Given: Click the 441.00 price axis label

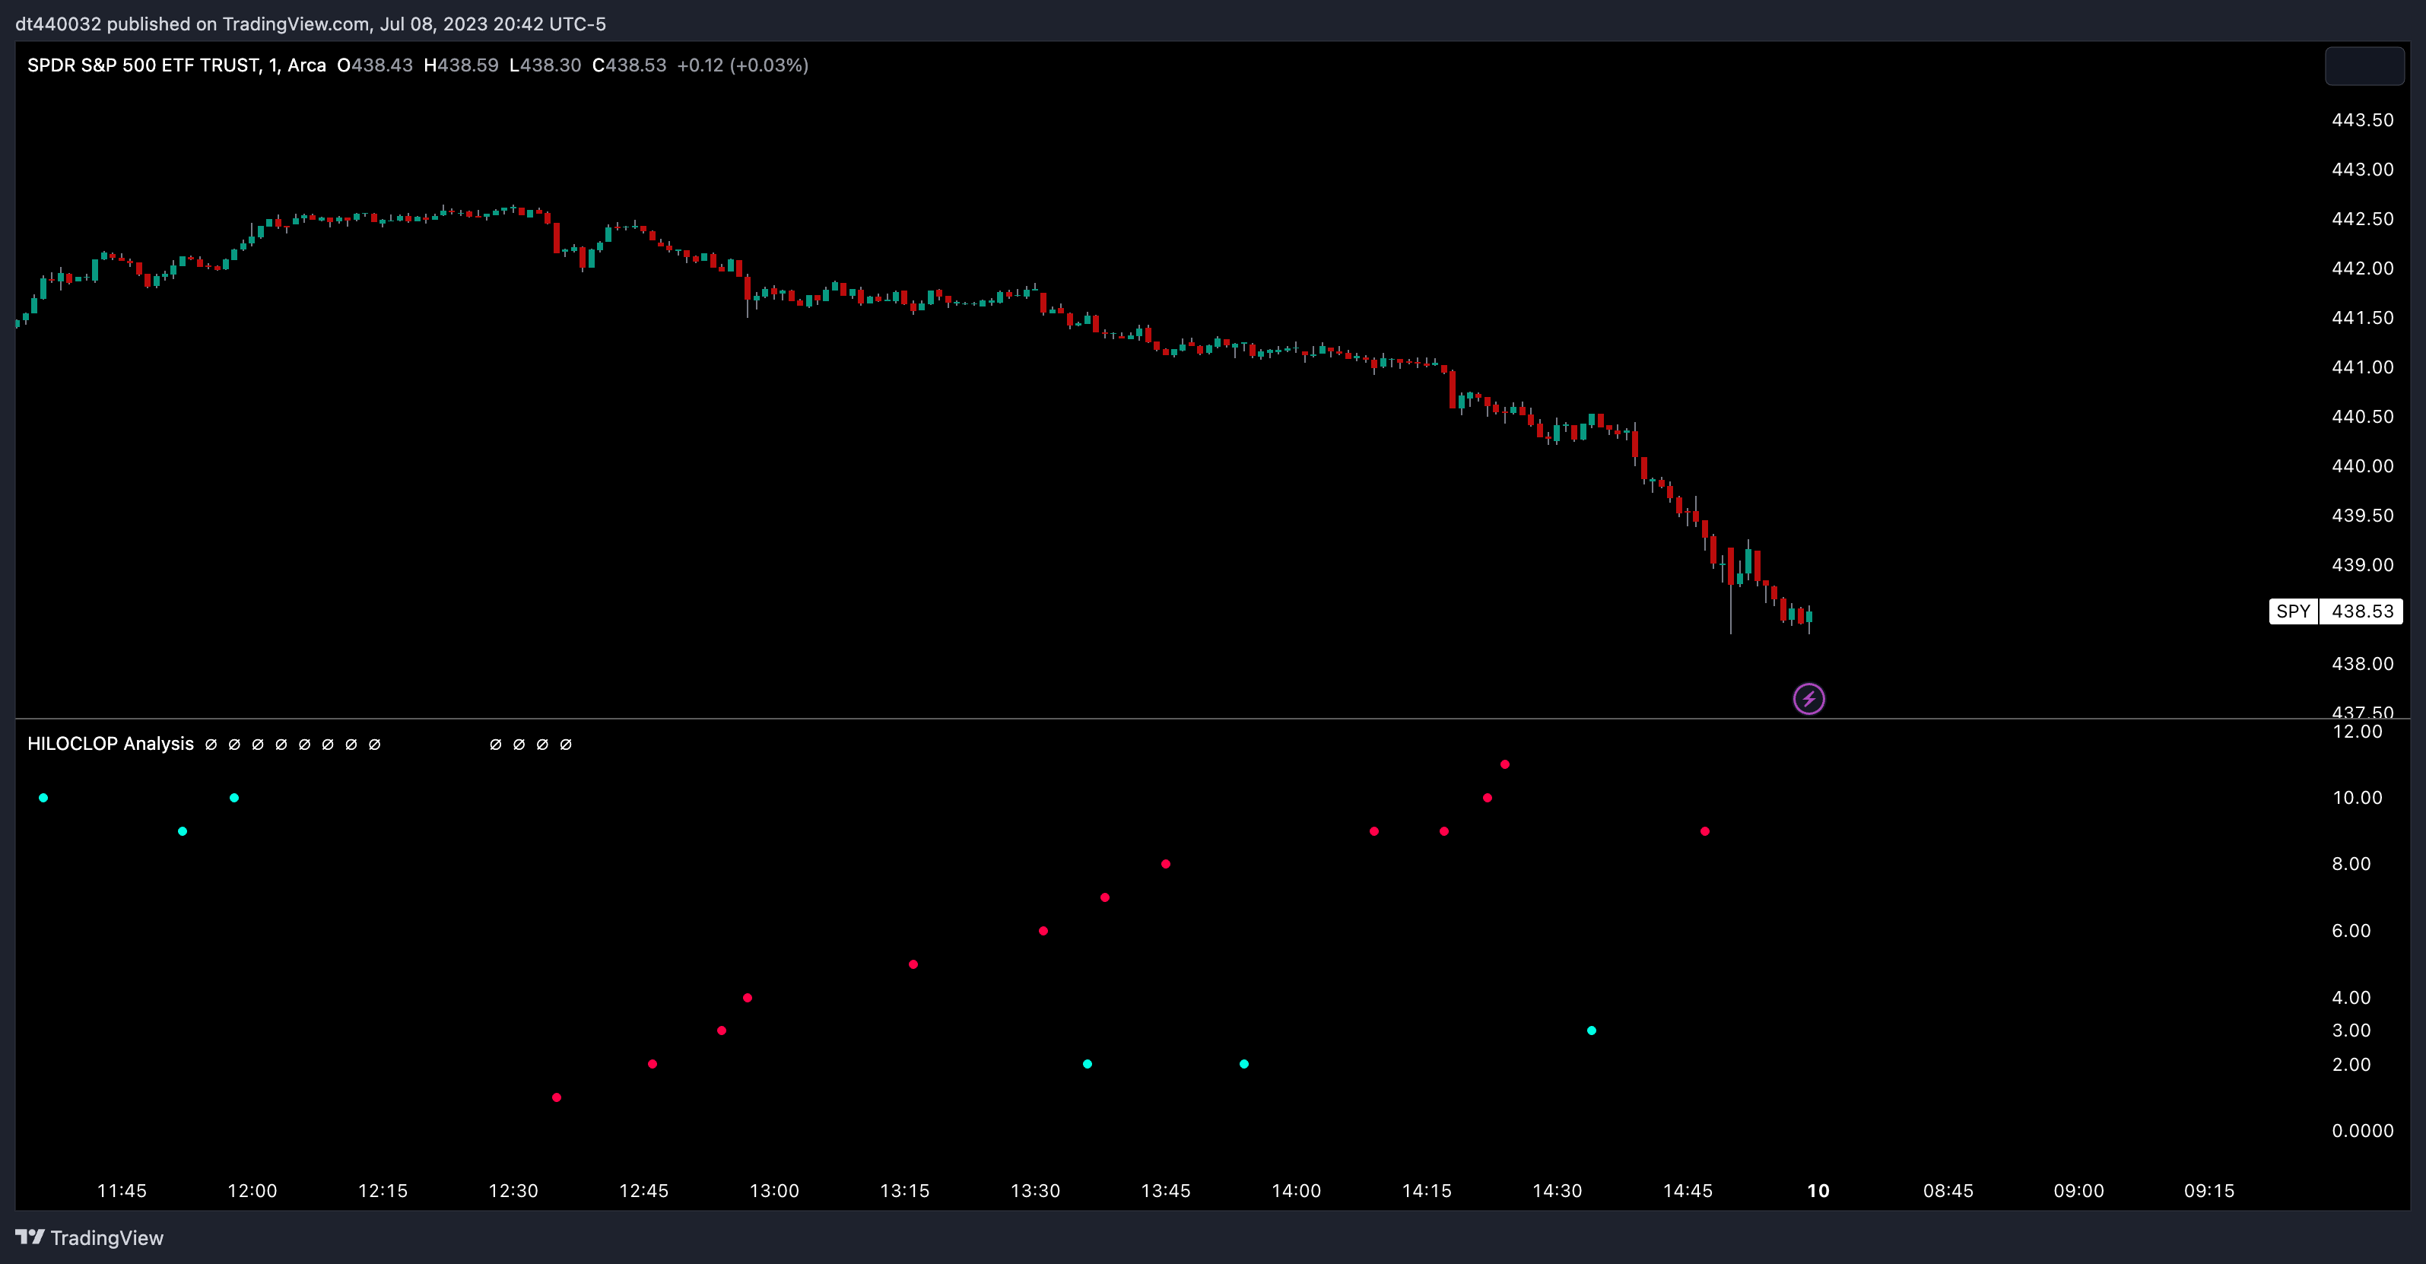Looking at the screenshot, I should [2362, 367].
